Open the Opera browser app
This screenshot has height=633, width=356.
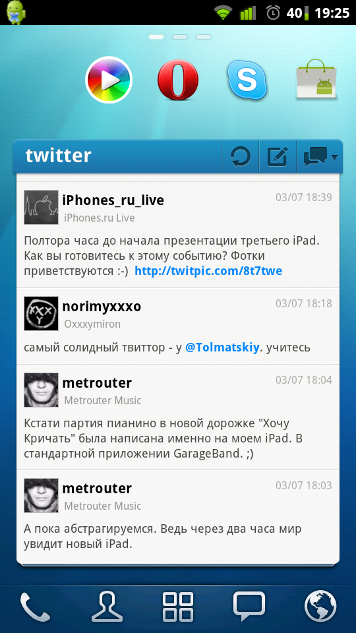[x=178, y=80]
